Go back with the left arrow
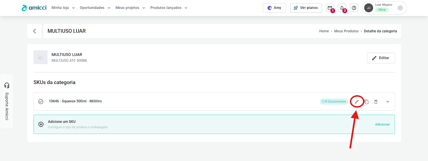 (34, 31)
